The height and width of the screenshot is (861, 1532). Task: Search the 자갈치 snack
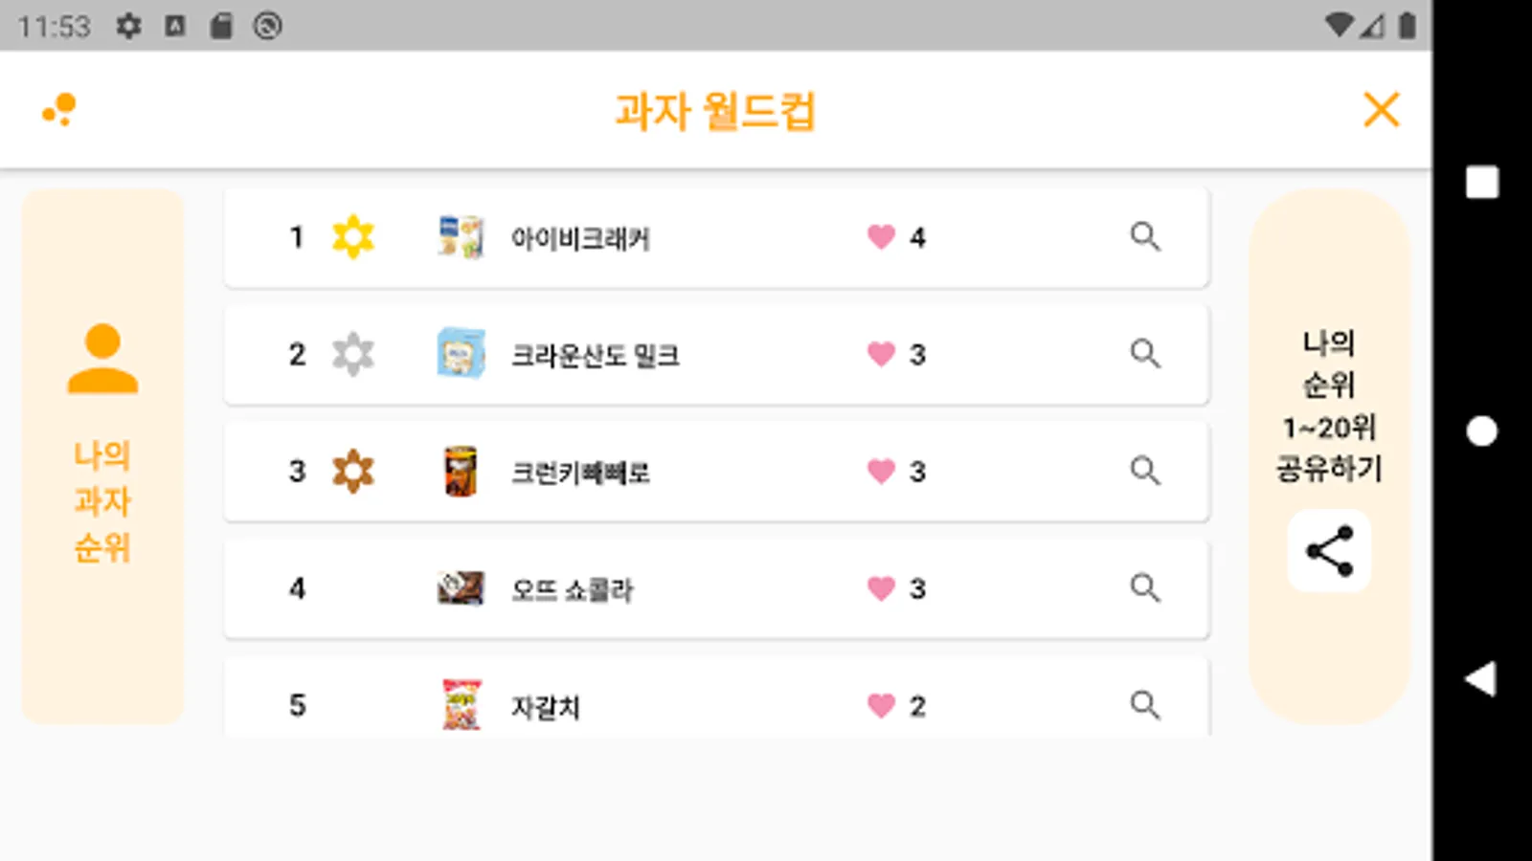pos(1144,705)
